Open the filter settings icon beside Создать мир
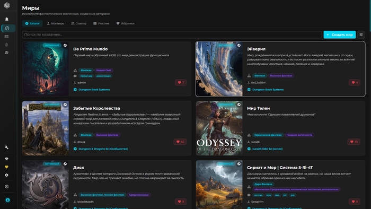 click(x=361, y=34)
